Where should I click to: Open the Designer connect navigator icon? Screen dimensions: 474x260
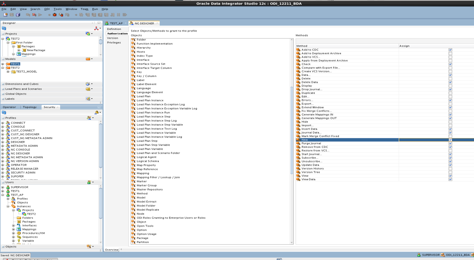(96, 28)
